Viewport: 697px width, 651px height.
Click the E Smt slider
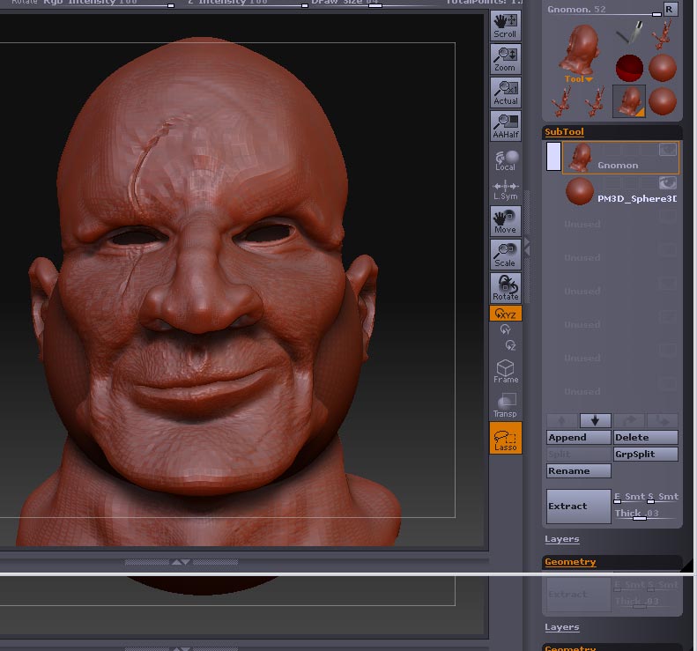[630, 497]
